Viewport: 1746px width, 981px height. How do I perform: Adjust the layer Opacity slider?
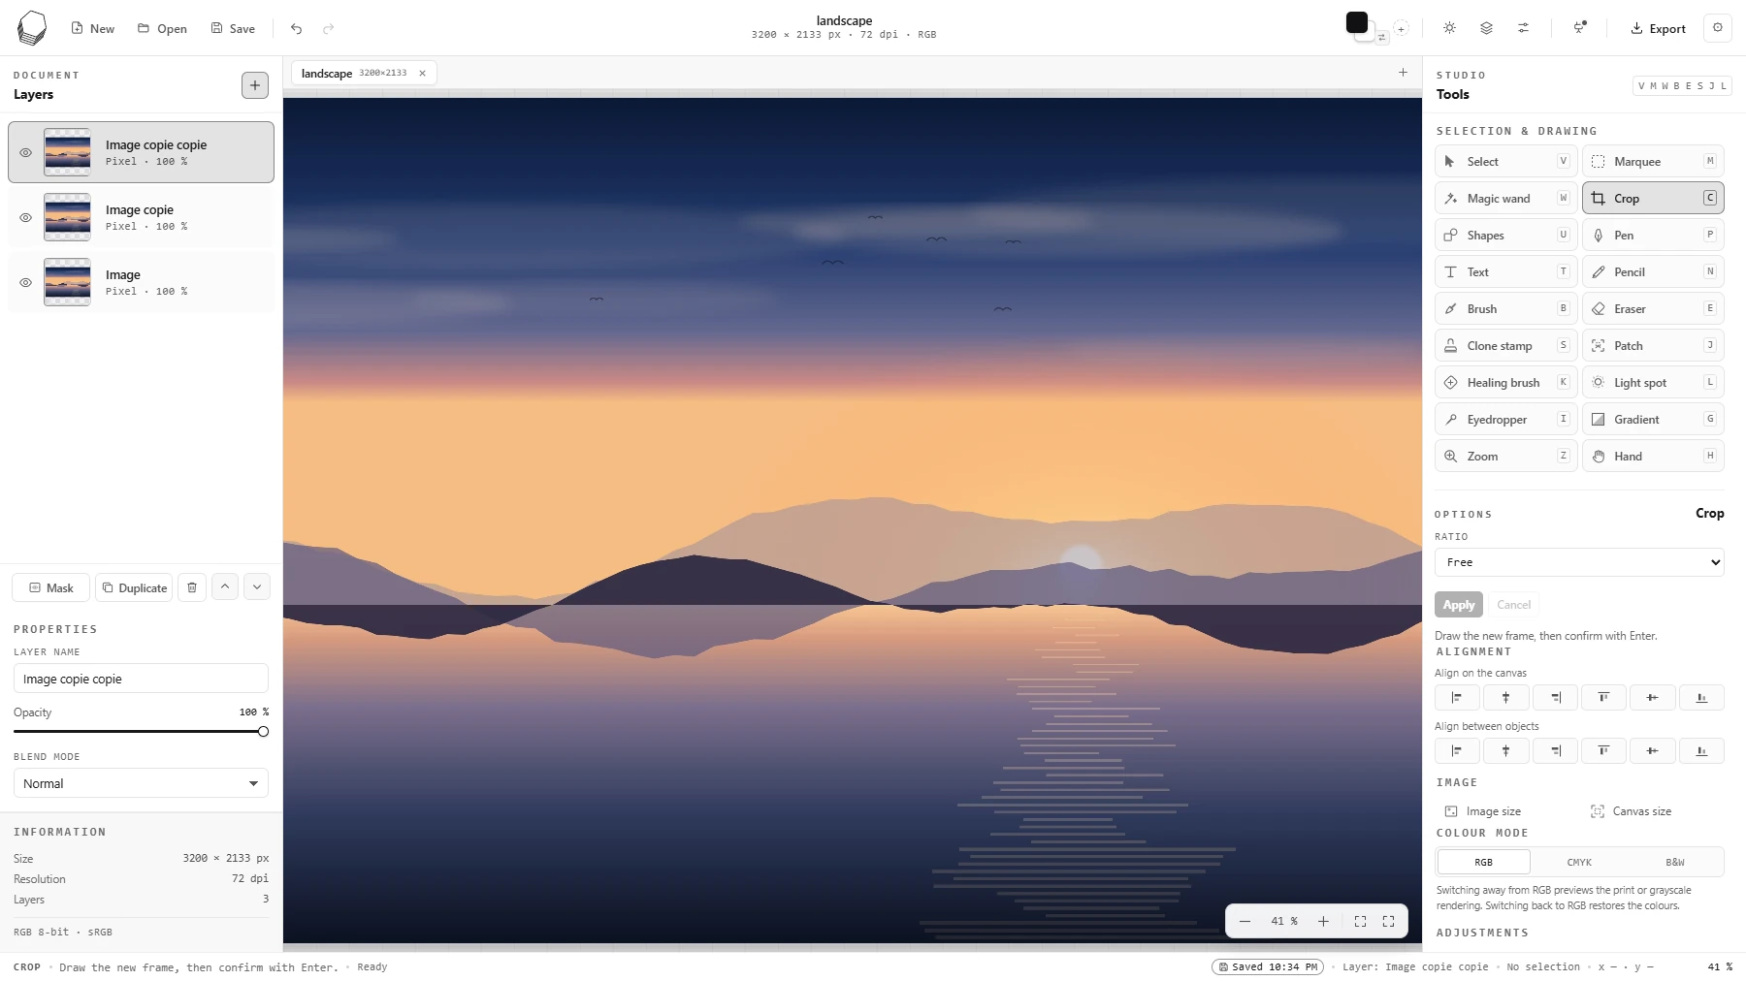[141, 732]
